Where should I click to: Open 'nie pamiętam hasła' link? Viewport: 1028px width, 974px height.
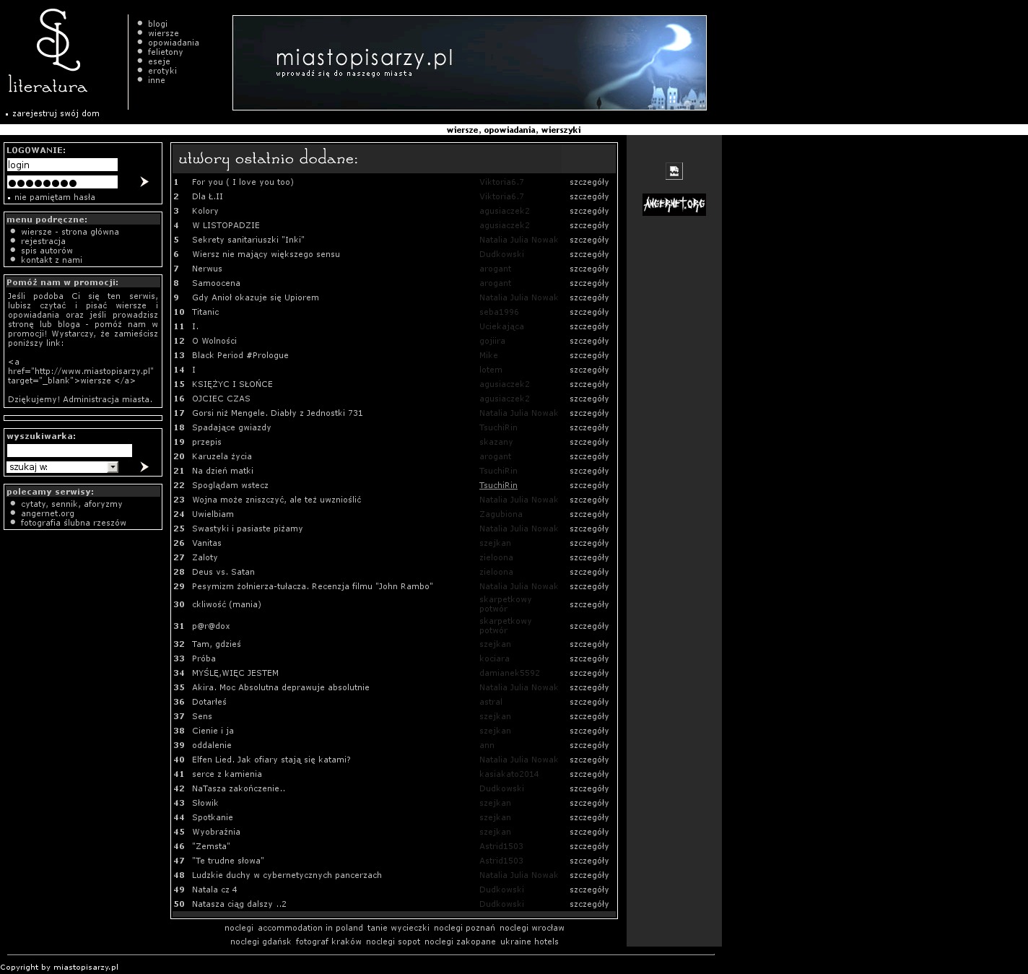coord(54,197)
